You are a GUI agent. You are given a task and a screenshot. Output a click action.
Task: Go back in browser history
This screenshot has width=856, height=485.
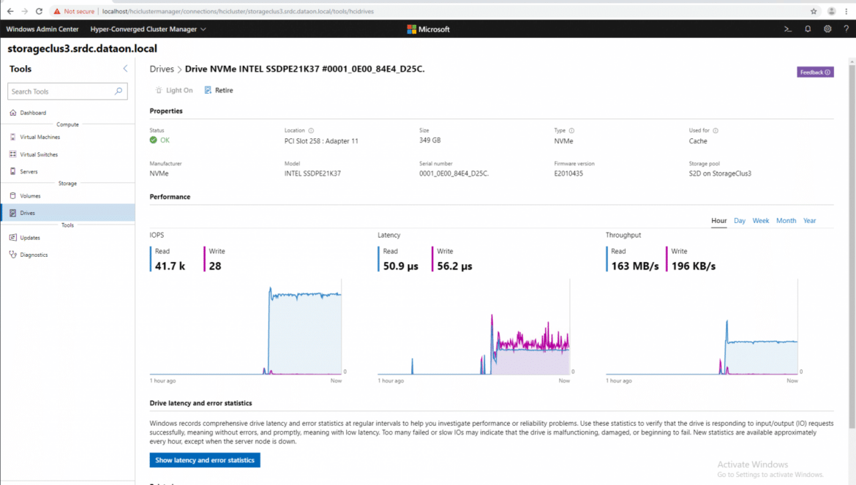(x=10, y=11)
